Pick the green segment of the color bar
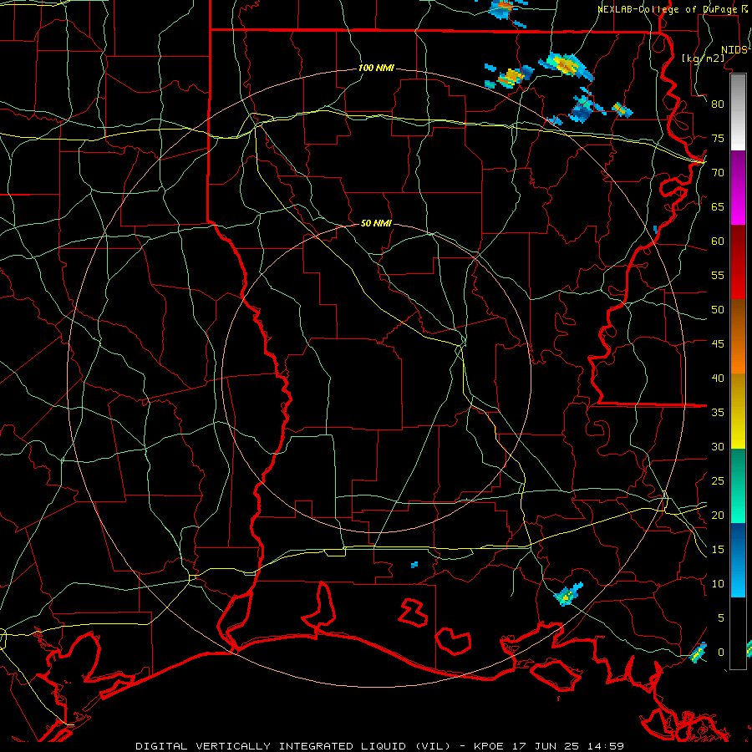This screenshot has height=752, width=752. point(738,485)
